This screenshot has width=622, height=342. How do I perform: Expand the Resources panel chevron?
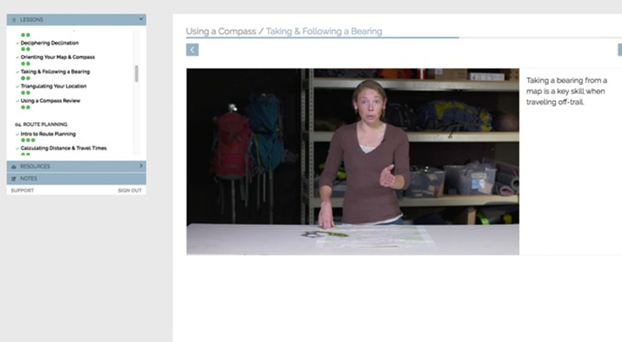(140, 166)
